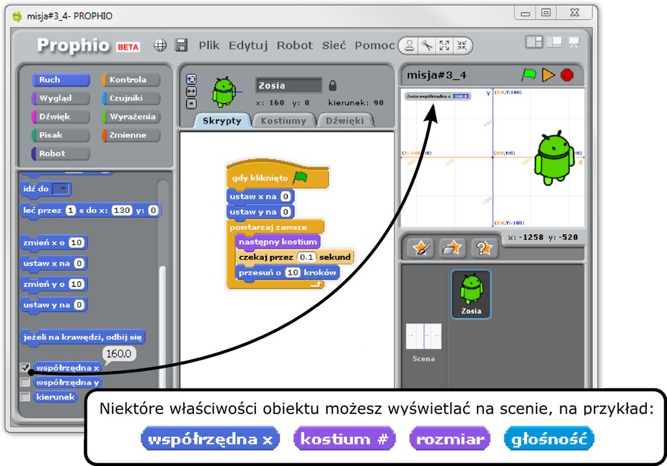Click the Zosia android sprite on stage
Image resolution: width=667 pixels, height=466 pixels.
pos(554,159)
